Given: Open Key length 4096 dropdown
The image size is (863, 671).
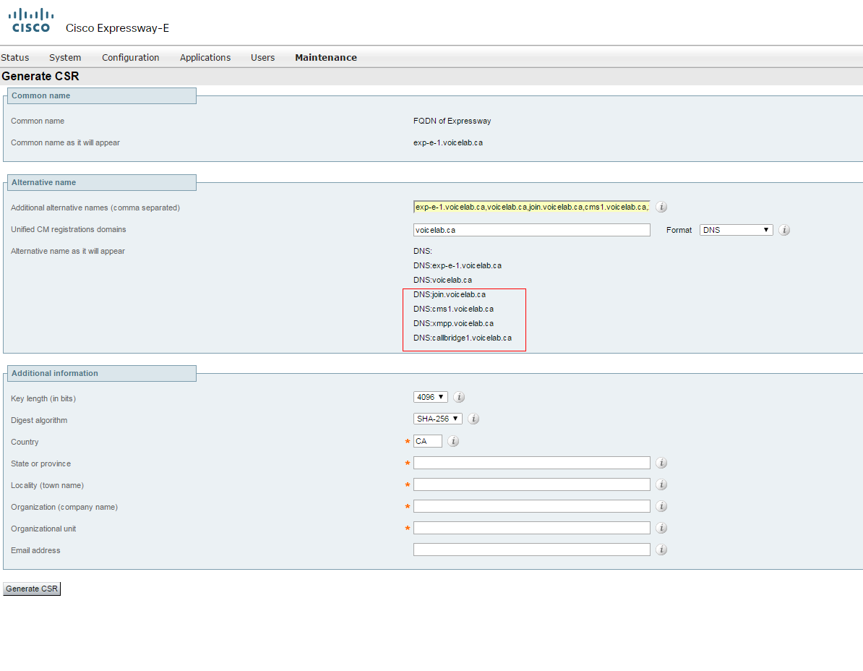Looking at the screenshot, I should click(430, 397).
